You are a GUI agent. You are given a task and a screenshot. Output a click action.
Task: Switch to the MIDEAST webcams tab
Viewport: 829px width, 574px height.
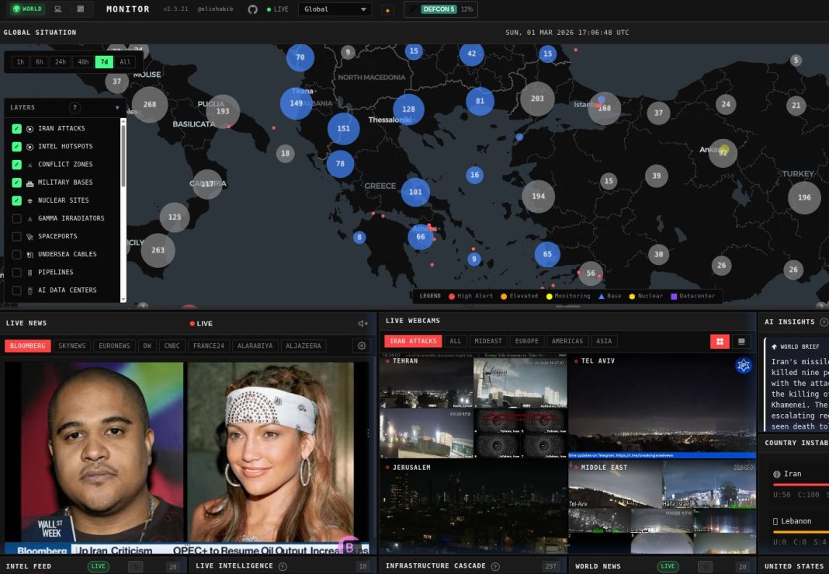coord(488,340)
